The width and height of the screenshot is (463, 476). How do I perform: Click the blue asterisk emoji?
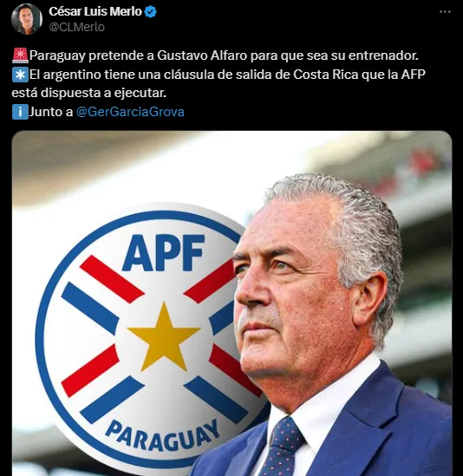coord(20,75)
